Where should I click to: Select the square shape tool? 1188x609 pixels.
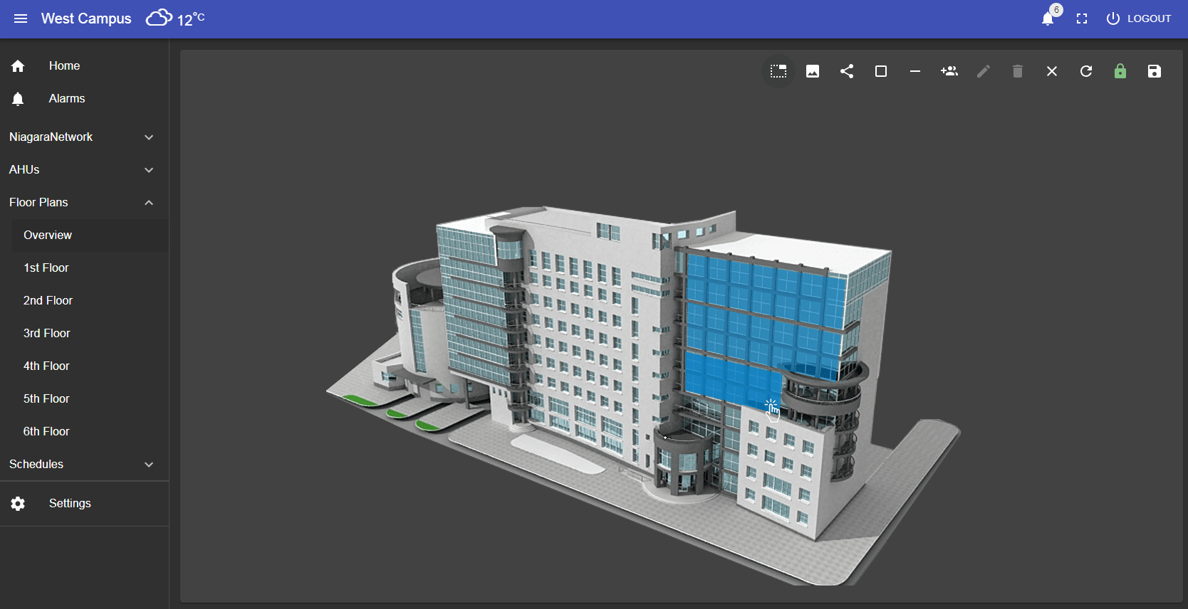click(x=881, y=71)
